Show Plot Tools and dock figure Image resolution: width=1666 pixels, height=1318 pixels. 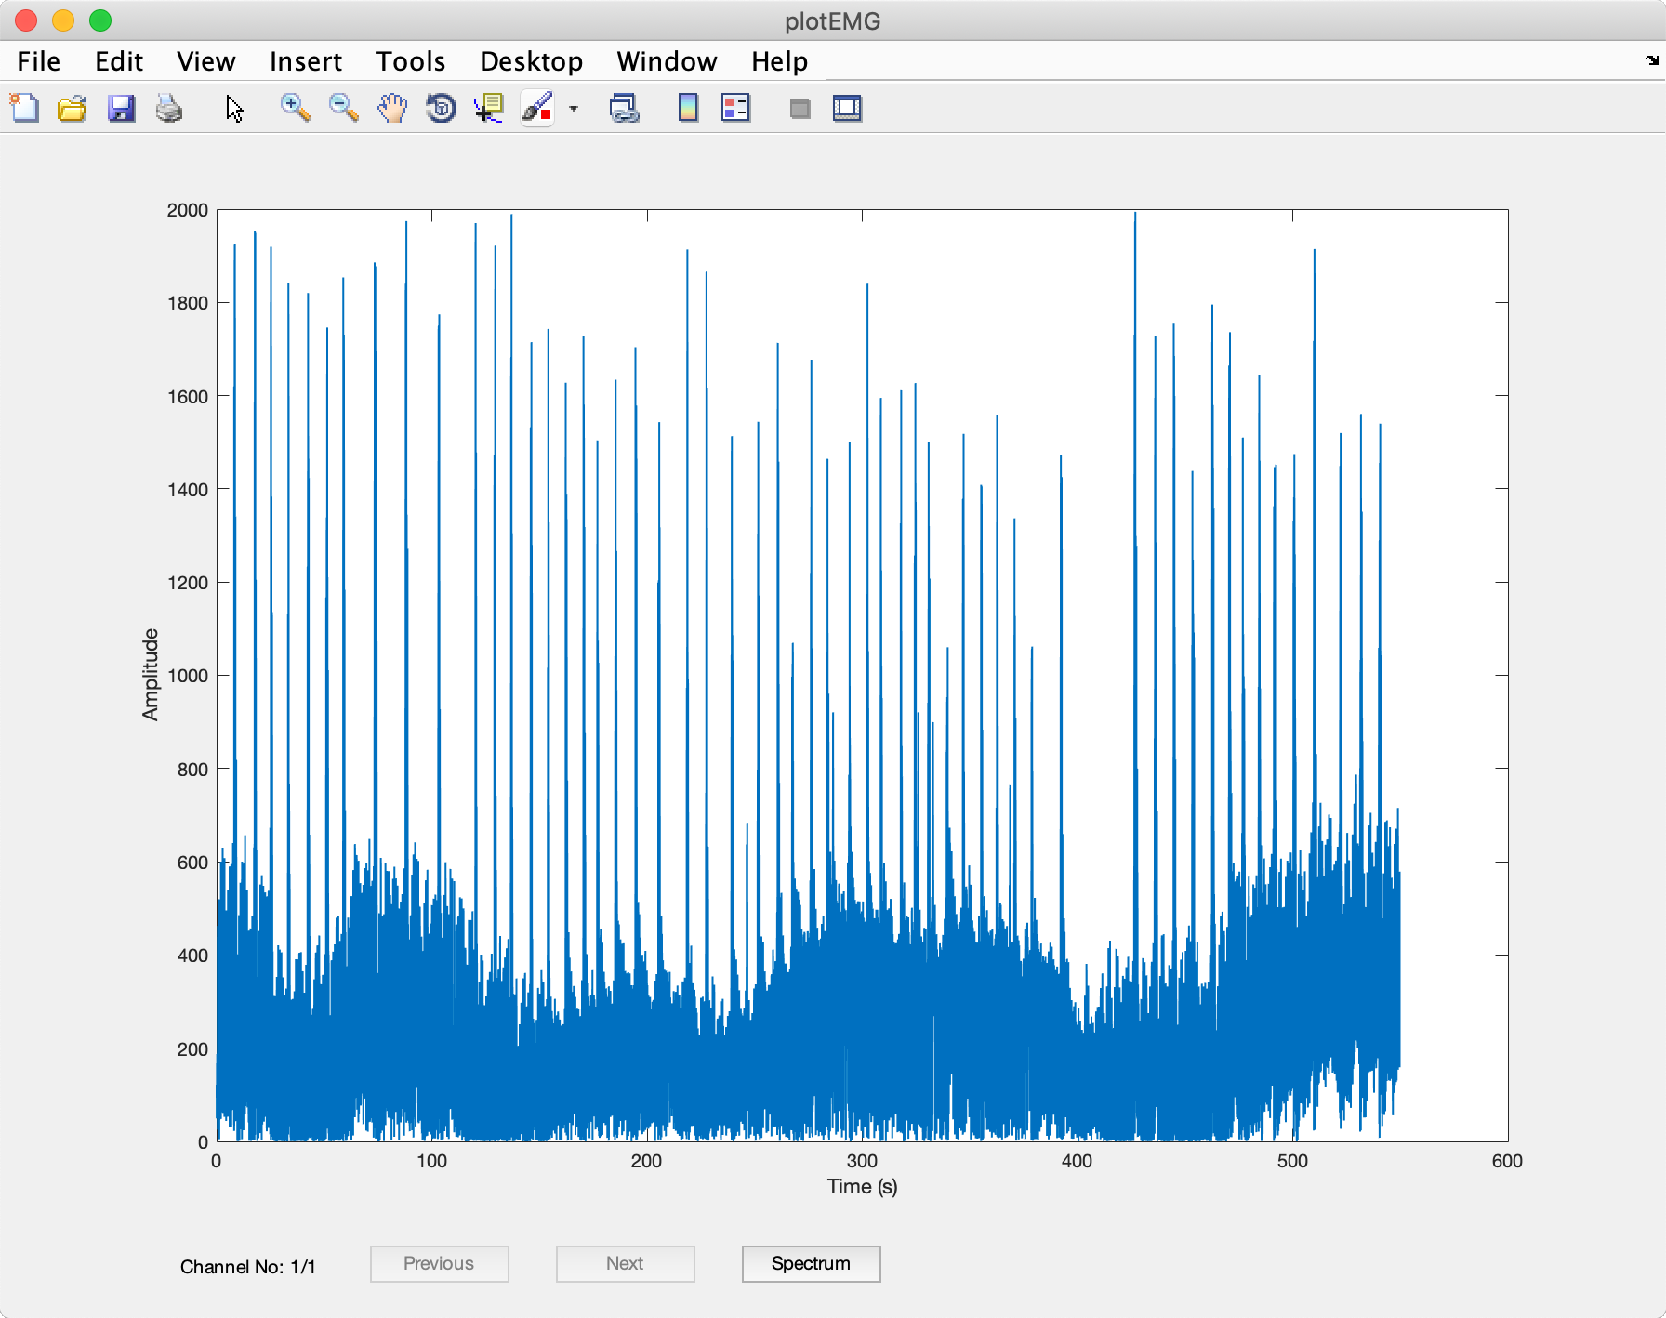pos(848,109)
